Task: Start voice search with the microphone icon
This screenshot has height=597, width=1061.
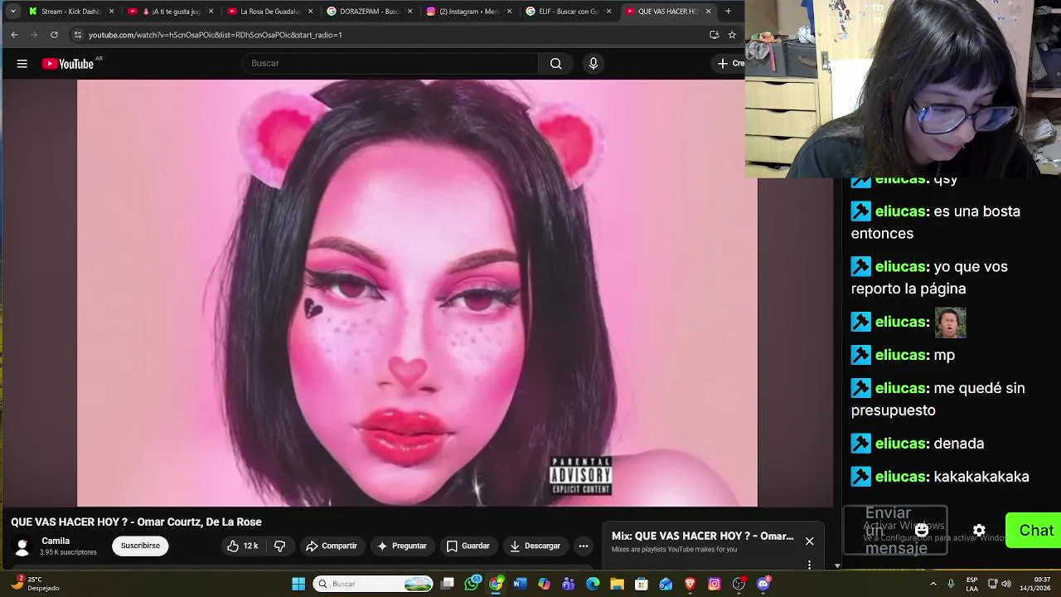Action: point(593,64)
